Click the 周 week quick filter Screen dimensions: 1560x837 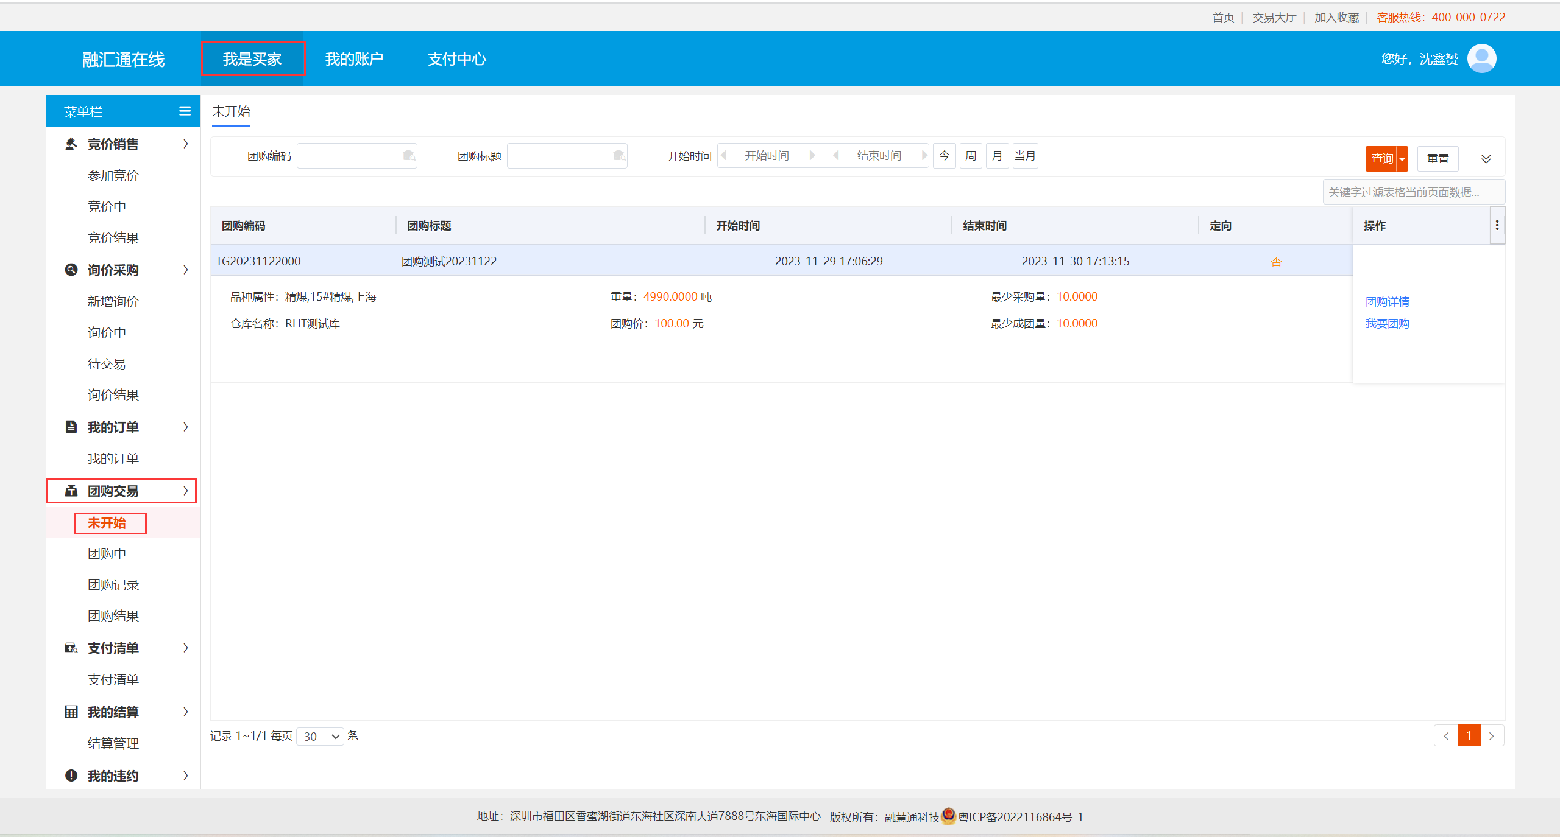pyautogui.click(x=971, y=156)
